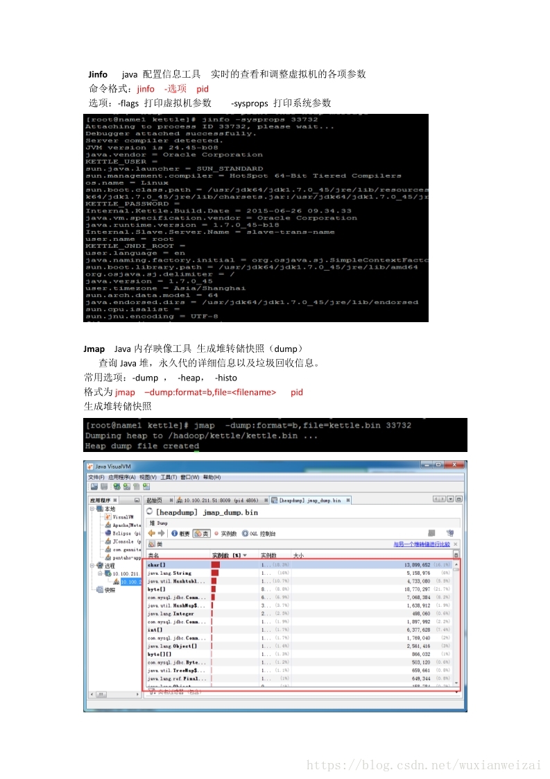The image size is (550, 779).
Task: Select the char[] class row
Action: coord(300,565)
